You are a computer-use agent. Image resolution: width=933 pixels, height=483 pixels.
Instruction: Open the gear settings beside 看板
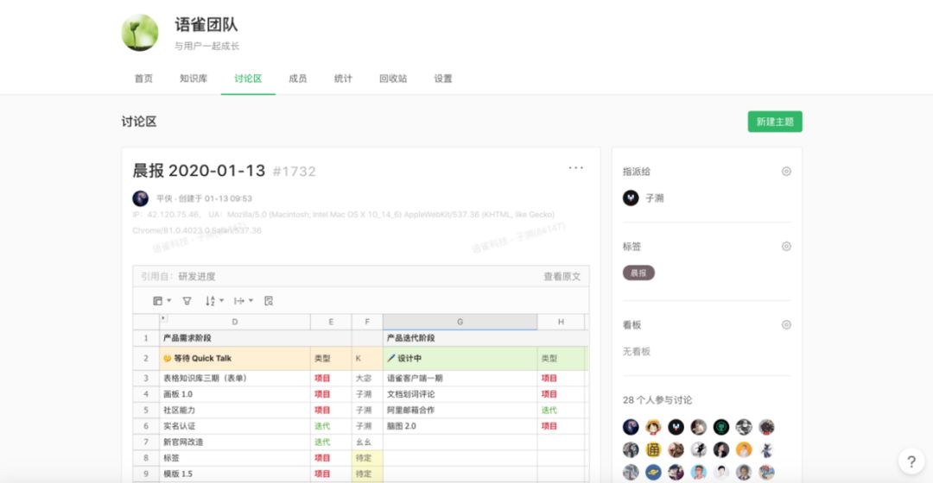[786, 324]
